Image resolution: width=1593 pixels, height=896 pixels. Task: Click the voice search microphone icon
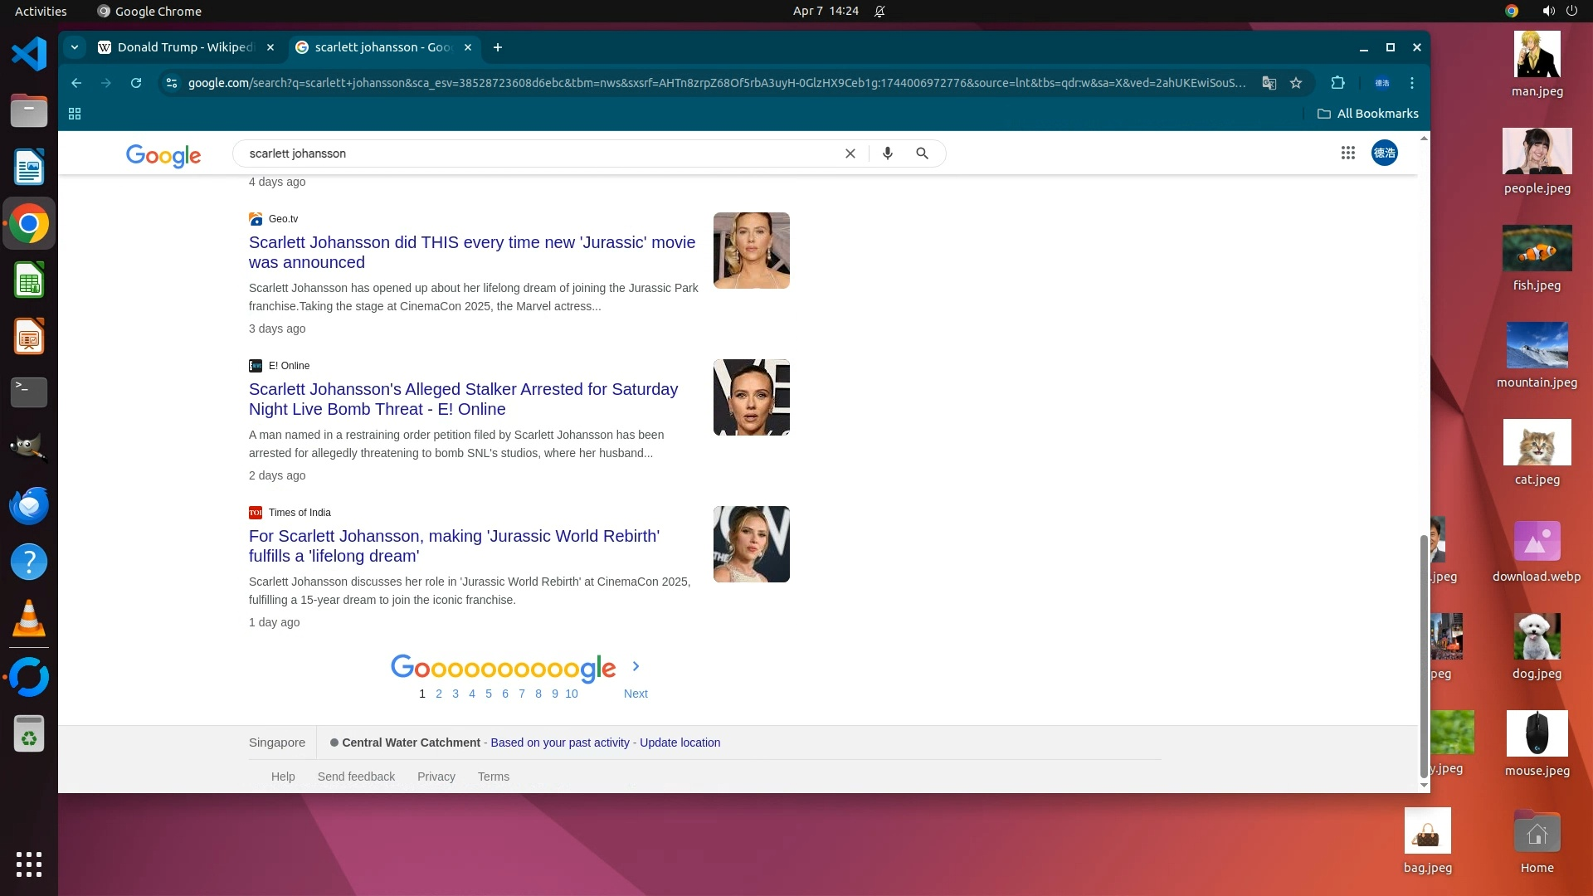pos(887,153)
